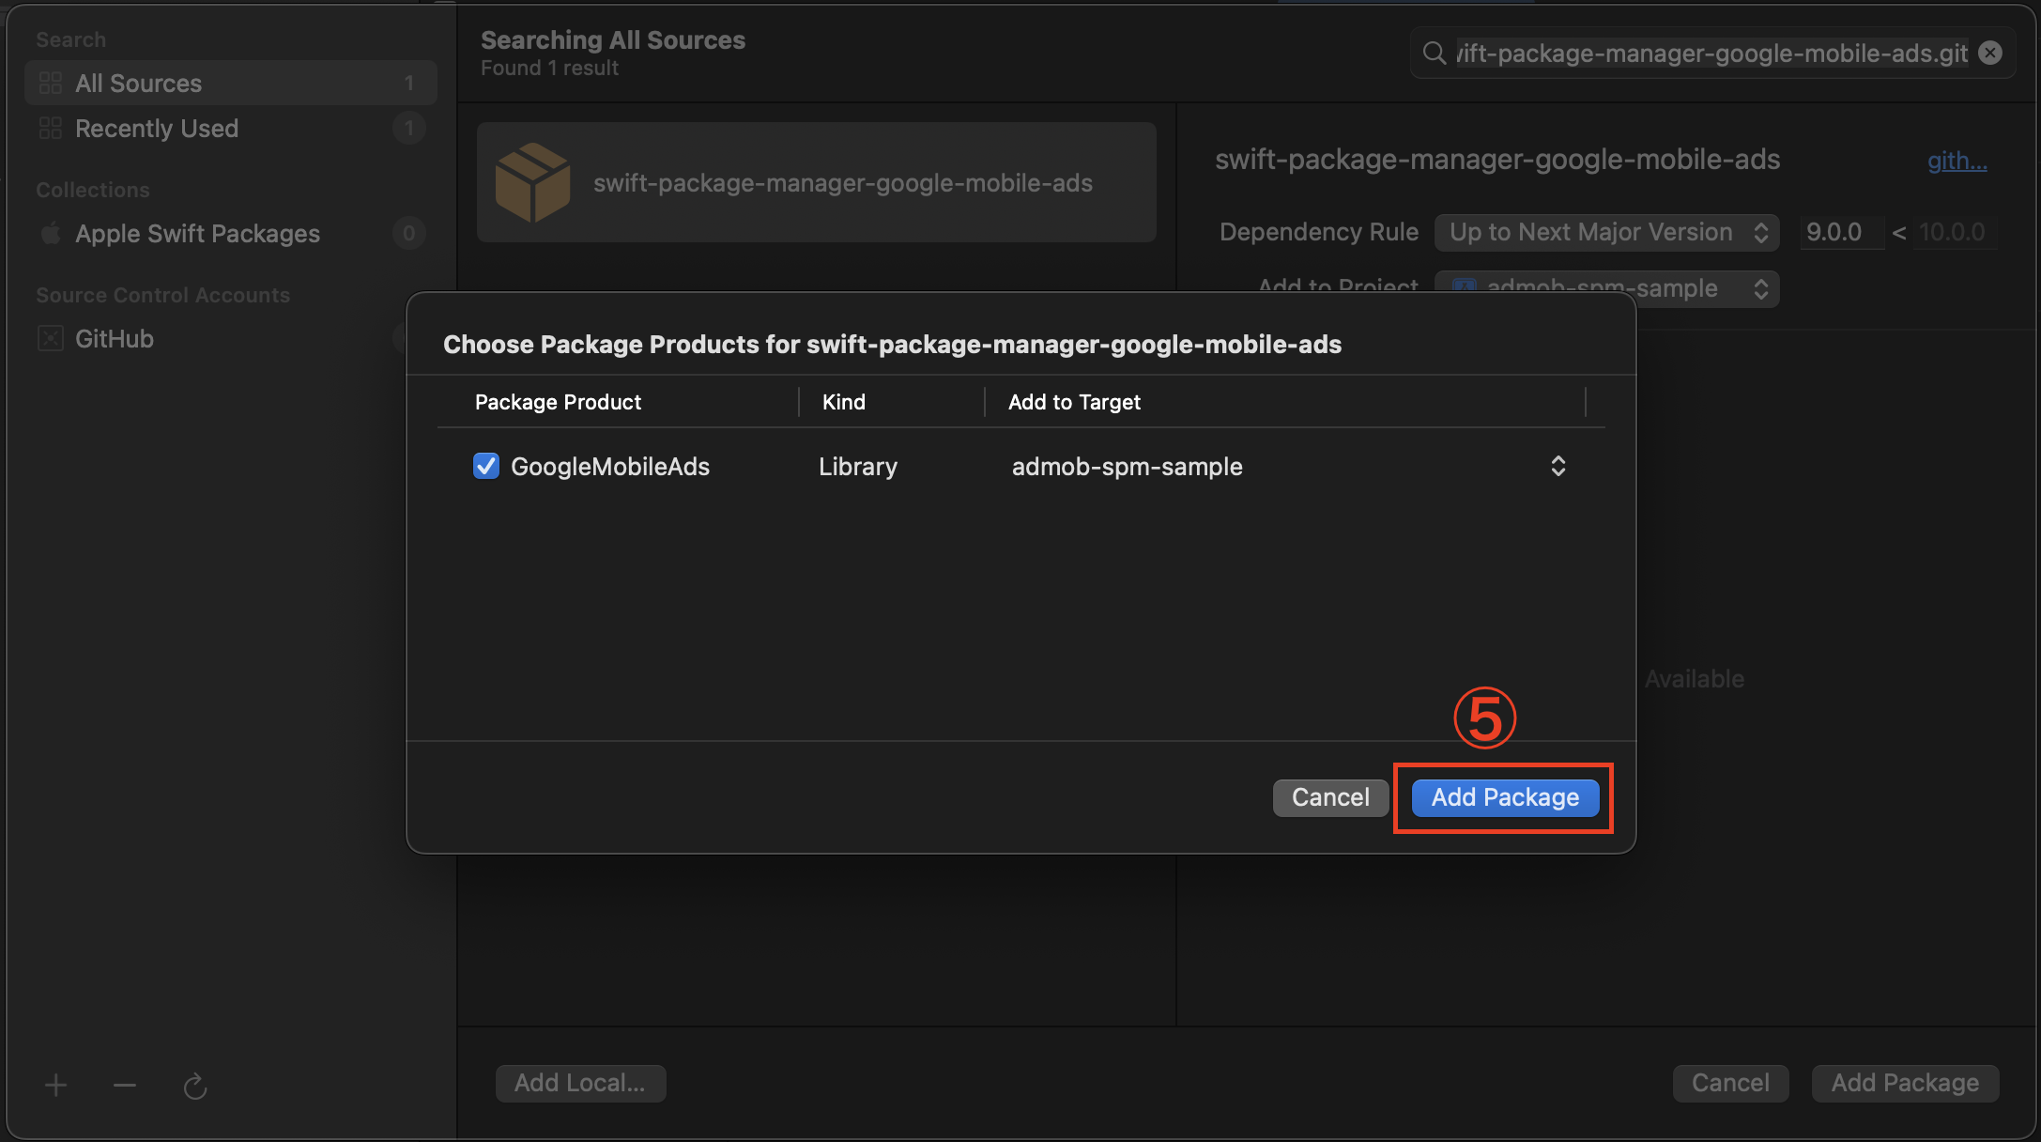Uncheck the GoogleMobileAds product checkbox
Screen dimensions: 2041x1142
[x=486, y=466]
